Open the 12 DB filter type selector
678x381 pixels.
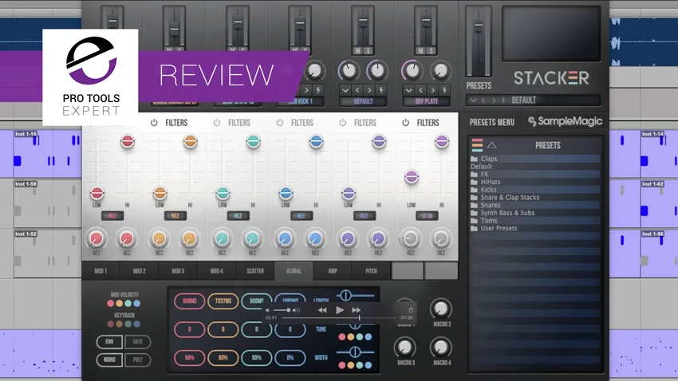(x=427, y=216)
